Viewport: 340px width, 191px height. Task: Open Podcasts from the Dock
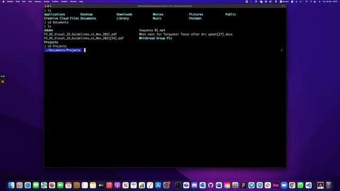tap(117, 185)
